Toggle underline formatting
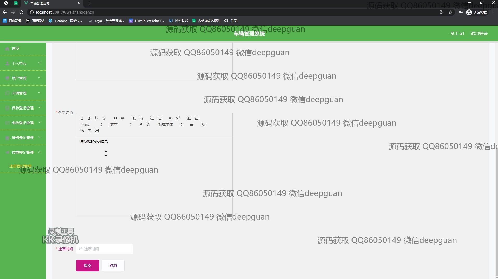 coord(97,118)
